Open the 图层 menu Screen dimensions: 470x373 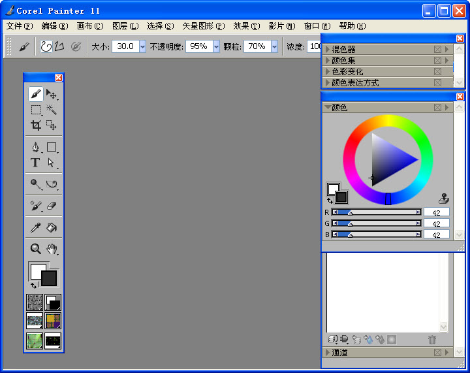coord(125,26)
